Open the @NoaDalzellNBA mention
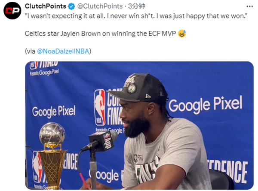 point(63,52)
